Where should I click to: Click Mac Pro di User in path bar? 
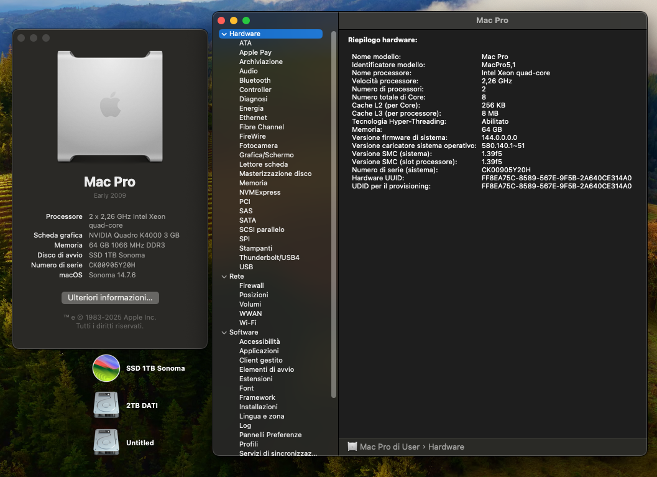(389, 447)
